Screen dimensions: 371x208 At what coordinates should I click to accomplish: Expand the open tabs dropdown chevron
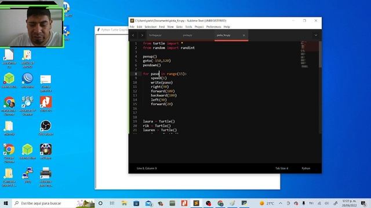[x=315, y=35]
